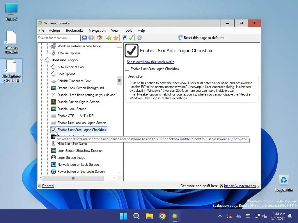Viewport: 298px width, 223px height.
Task: Select Boot Options tree item
Action: 66,74
